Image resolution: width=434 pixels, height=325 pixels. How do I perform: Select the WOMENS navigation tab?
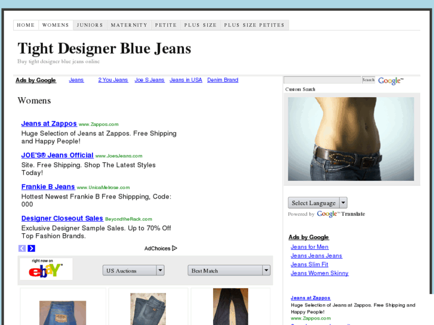pyautogui.click(x=56, y=25)
